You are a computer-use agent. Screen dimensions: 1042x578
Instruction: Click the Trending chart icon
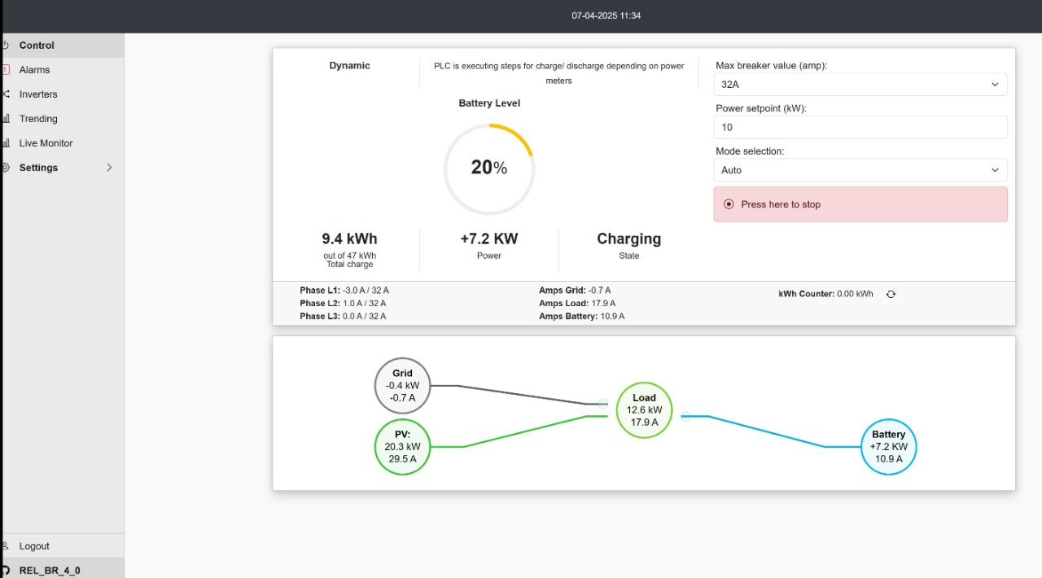5,119
